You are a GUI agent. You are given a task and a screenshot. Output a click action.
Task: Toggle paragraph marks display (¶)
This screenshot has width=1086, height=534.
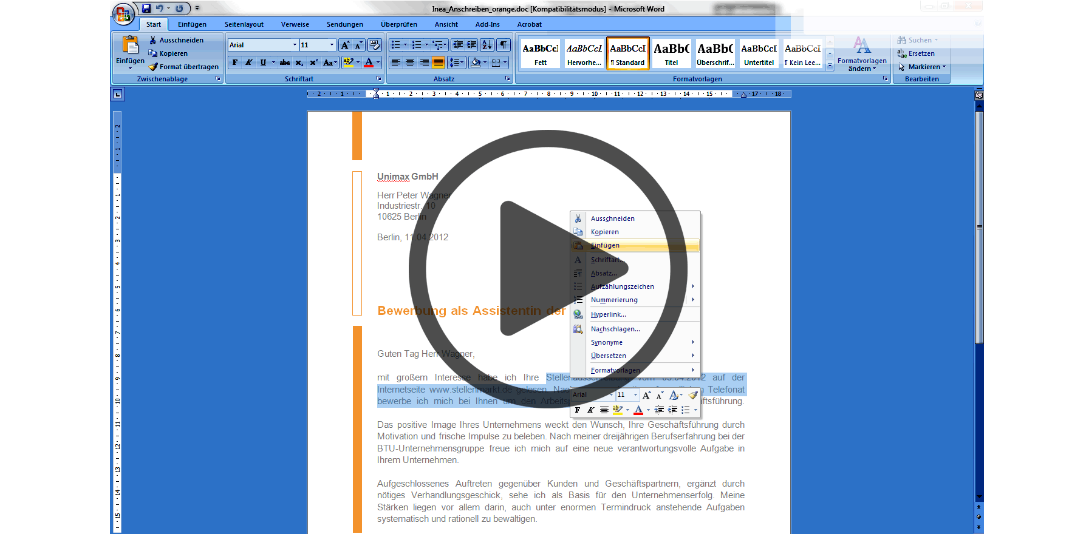click(x=504, y=45)
